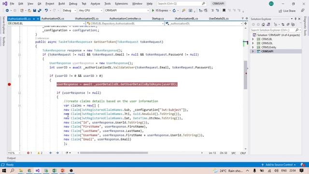Image resolution: width=309 pixels, height=174 pixels.
Task: Click the Live Share button
Action: 287,11
